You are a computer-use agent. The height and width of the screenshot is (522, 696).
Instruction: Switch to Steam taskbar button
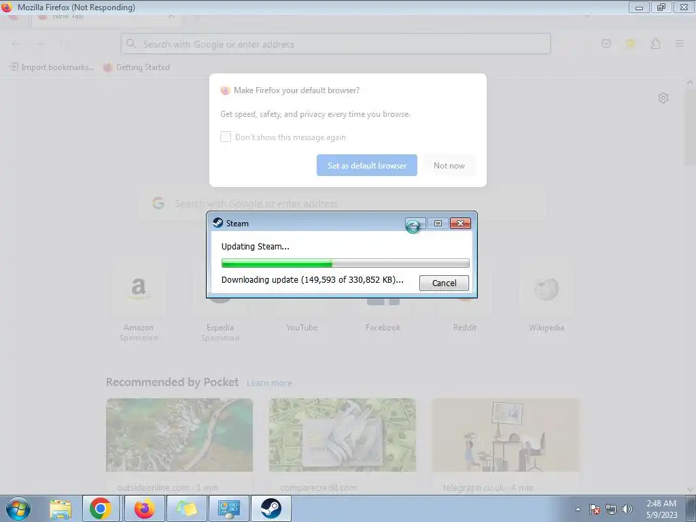tap(271, 508)
